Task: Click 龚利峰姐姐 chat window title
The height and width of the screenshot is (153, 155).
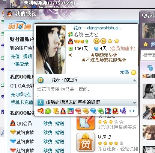Action: click(50, 3)
